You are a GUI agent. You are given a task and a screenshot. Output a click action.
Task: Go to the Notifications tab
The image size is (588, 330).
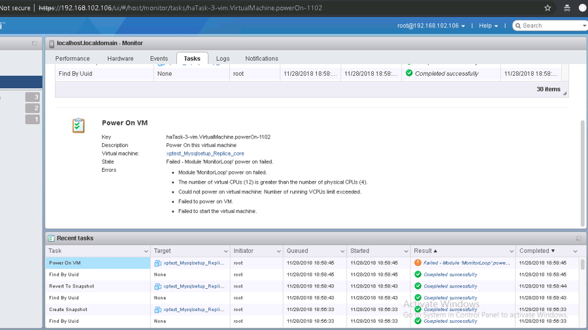point(261,58)
